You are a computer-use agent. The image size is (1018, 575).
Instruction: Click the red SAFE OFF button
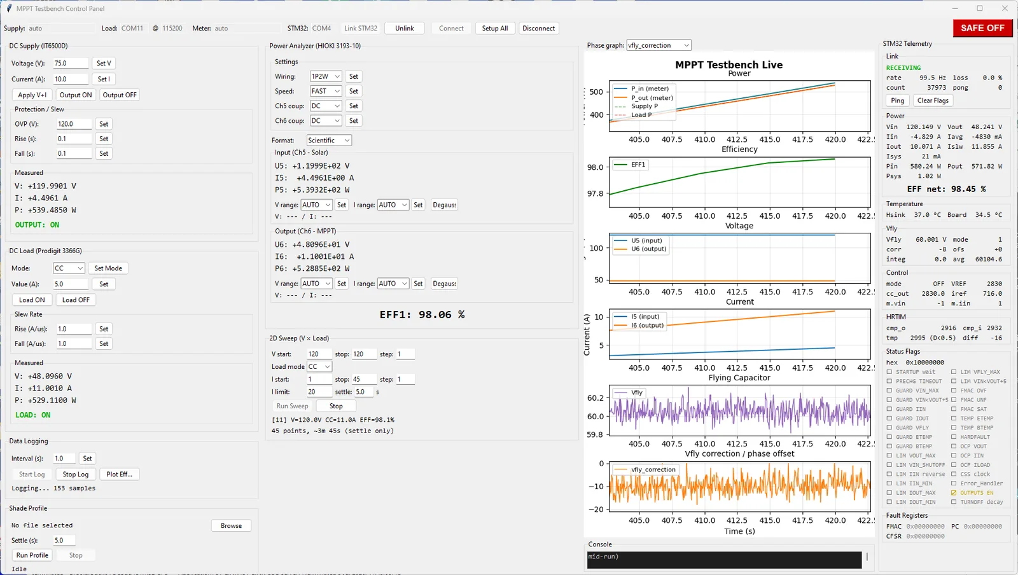(982, 28)
